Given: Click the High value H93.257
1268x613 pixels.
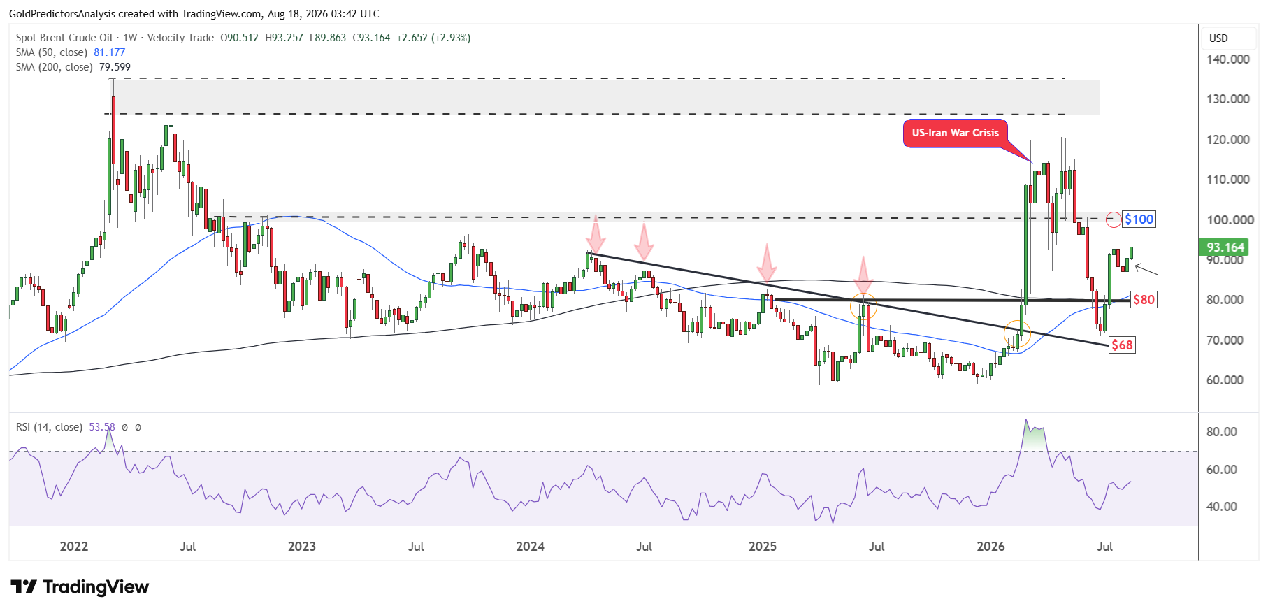Looking at the screenshot, I should coord(284,38).
